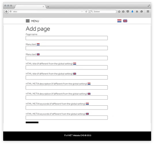The height and width of the screenshot is (144, 154).
Task: Expand the address bar history dropdown arrow
Action: (x=82, y=12)
